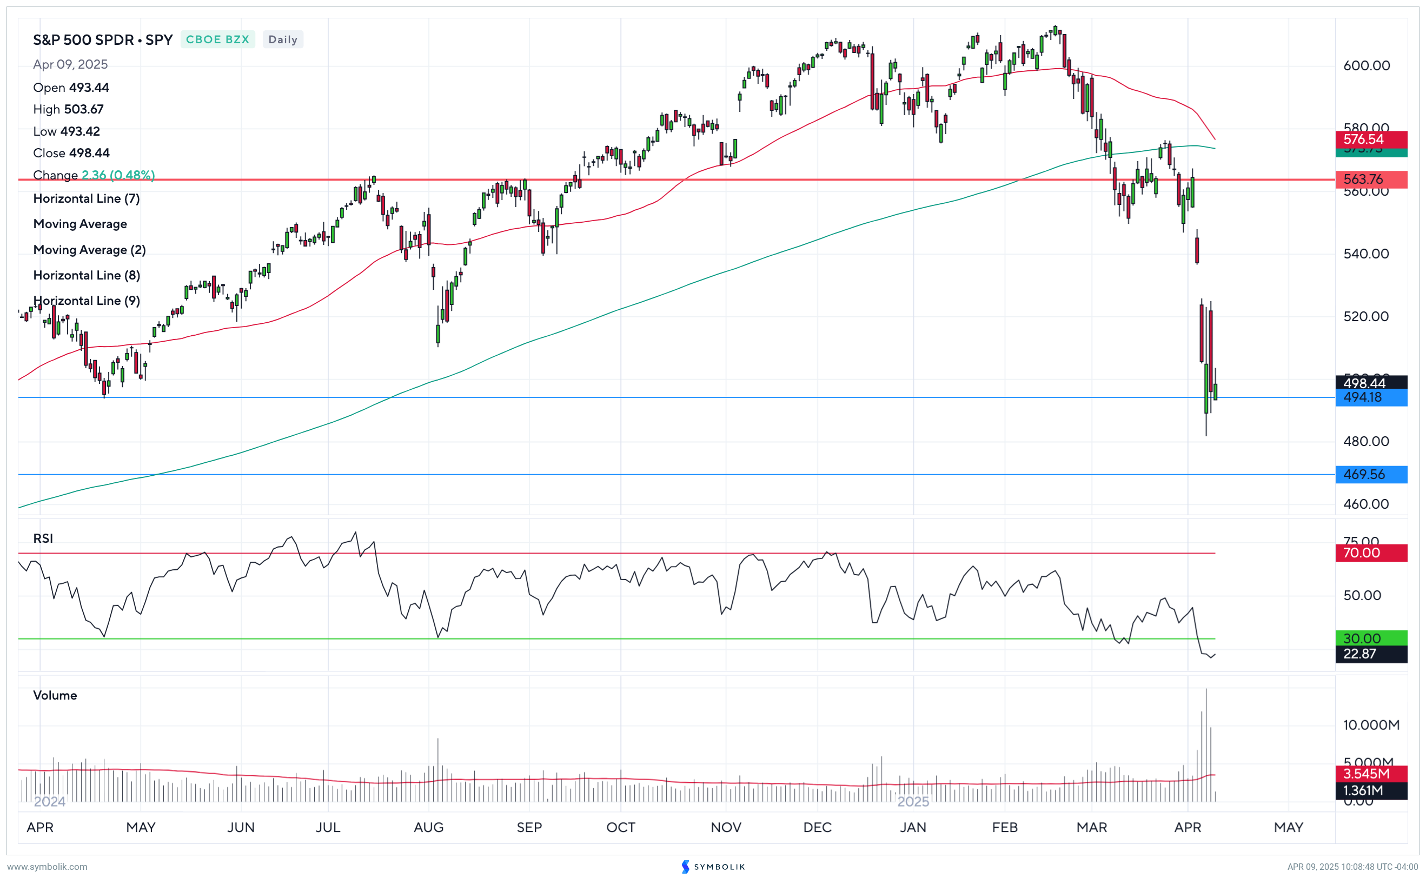Click the RSI 70.00 overbought tag
Viewport: 1426px width, 878px height.
(x=1371, y=553)
